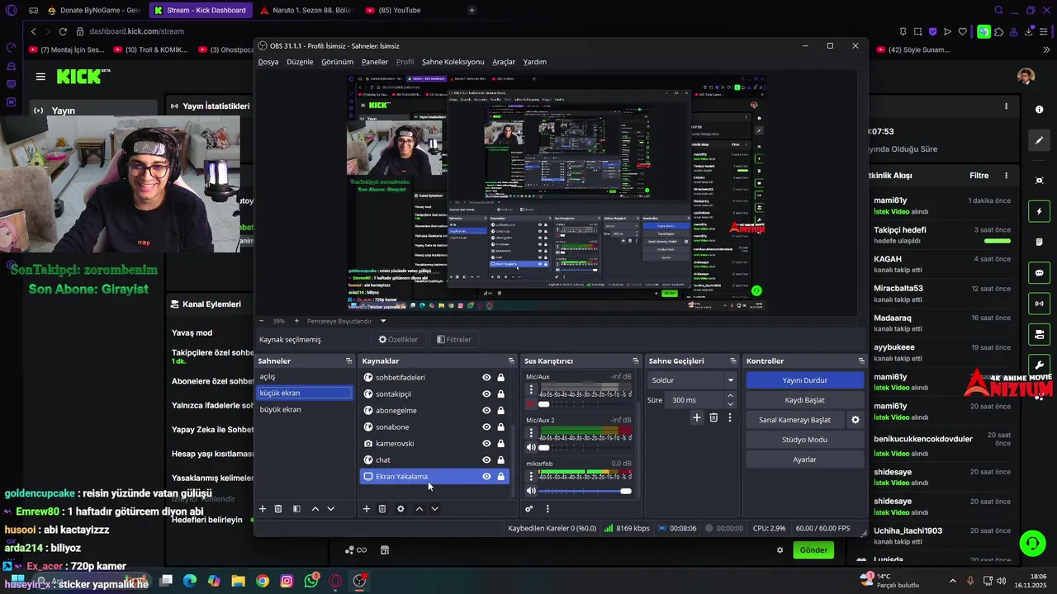Unlock the sonabone source
Image resolution: width=1057 pixels, height=594 pixels.
click(500, 427)
